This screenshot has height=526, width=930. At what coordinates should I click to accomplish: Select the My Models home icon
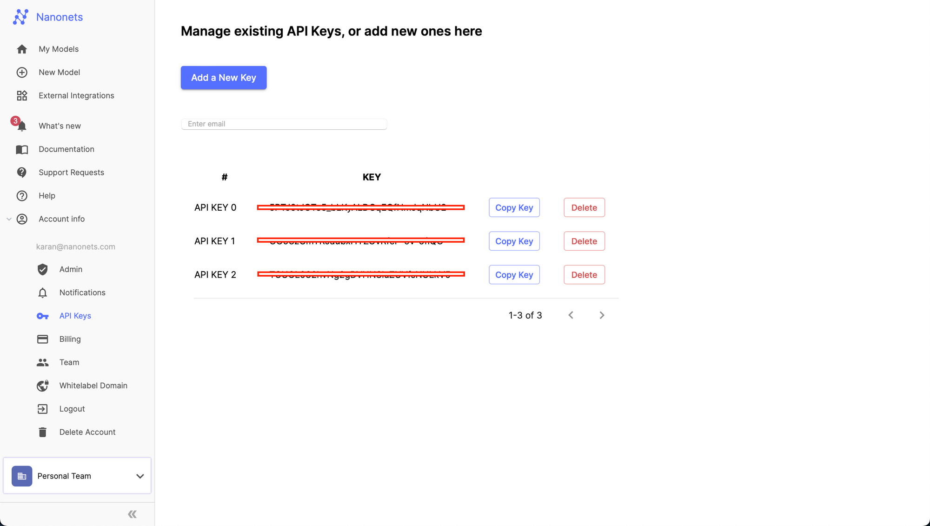click(x=22, y=49)
